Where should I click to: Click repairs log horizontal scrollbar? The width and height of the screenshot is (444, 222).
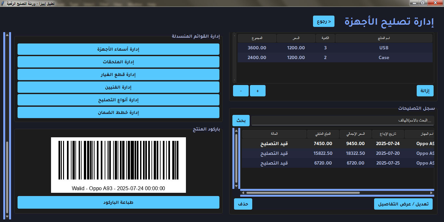[303, 193]
